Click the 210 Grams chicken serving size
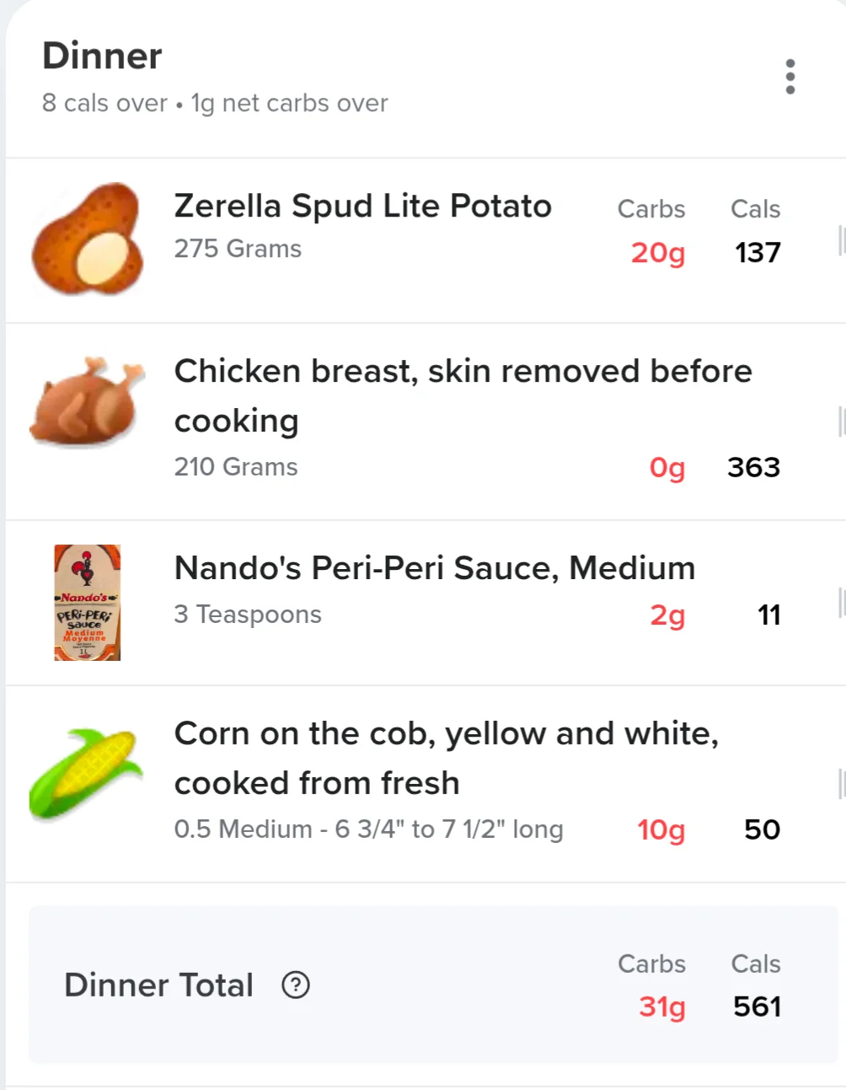The image size is (846, 1090). [236, 466]
